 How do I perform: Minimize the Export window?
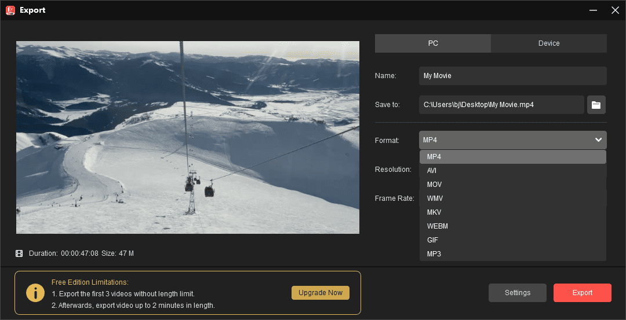(x=594, y=10)
